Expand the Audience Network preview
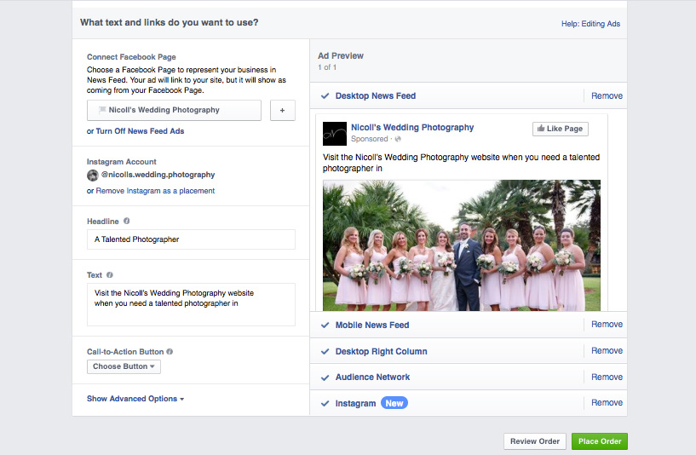This screenshot has width=696, height=455. coord(372,377)
